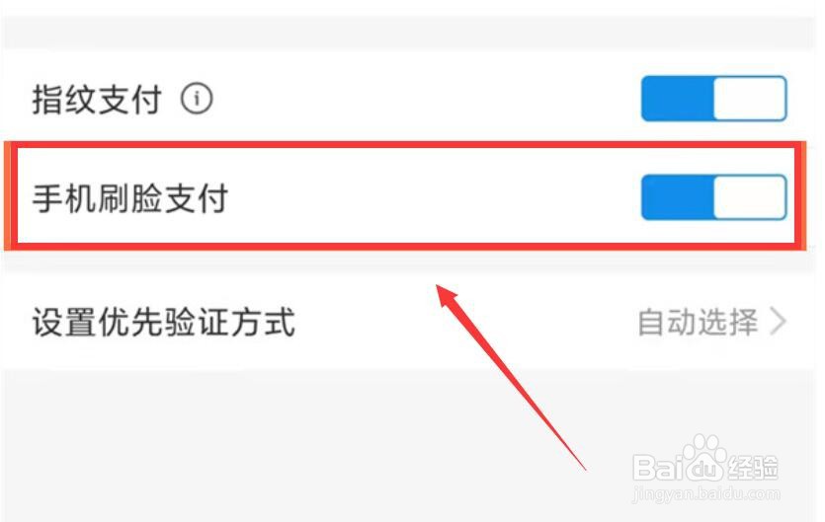Click the 经验 text in the Baidu watermark
Image resolution: width=825 pixels, height=522 pixels.
(753, 467)
